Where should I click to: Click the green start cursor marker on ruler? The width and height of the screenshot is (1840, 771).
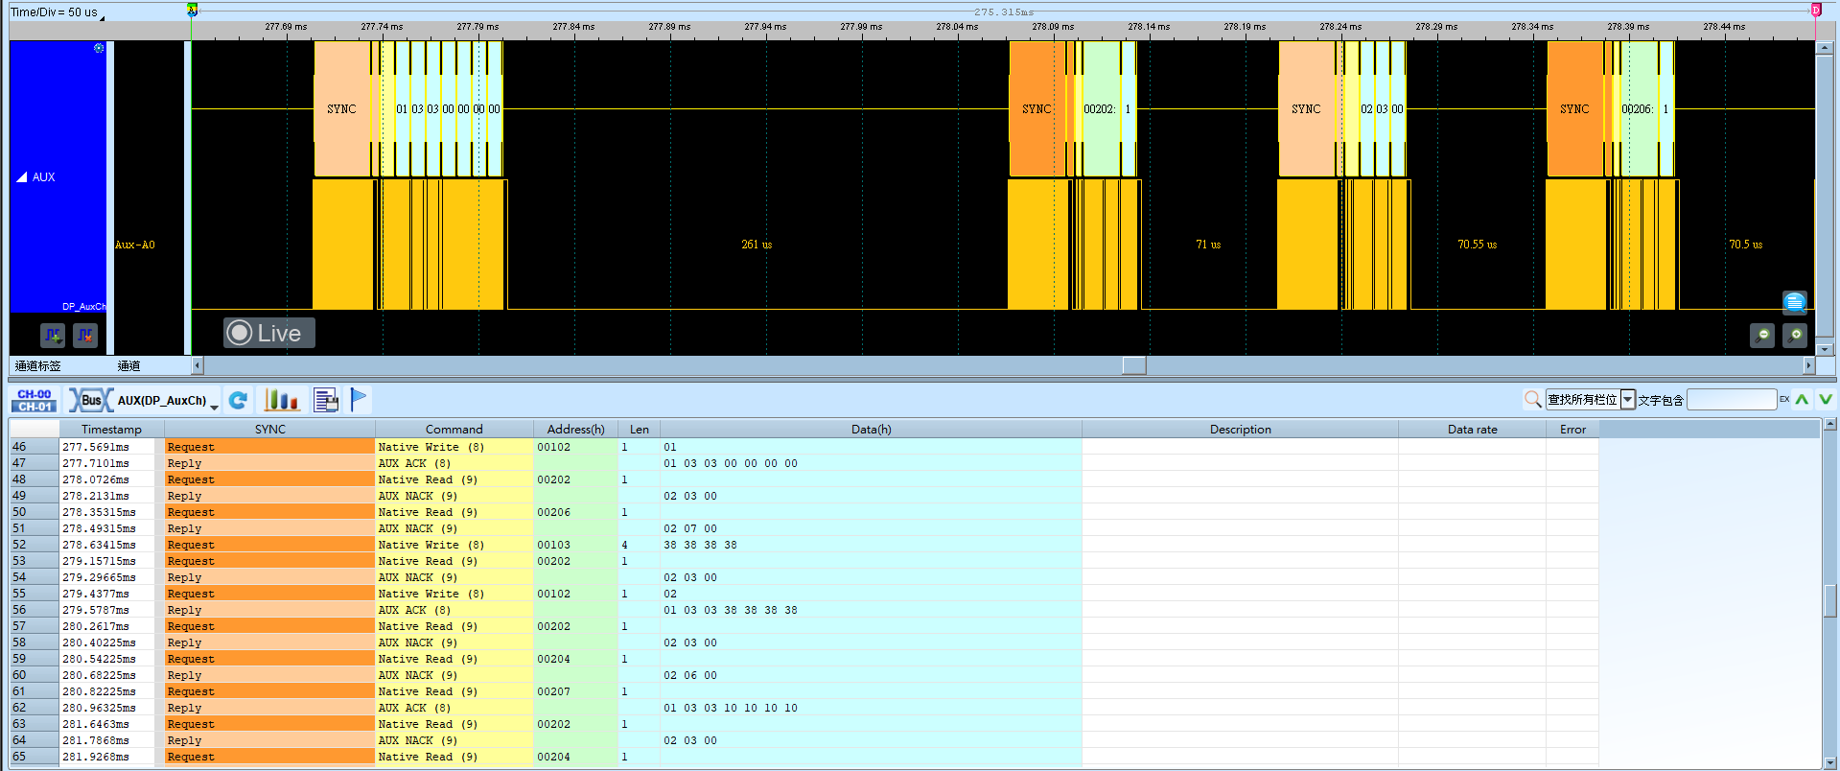192,10
